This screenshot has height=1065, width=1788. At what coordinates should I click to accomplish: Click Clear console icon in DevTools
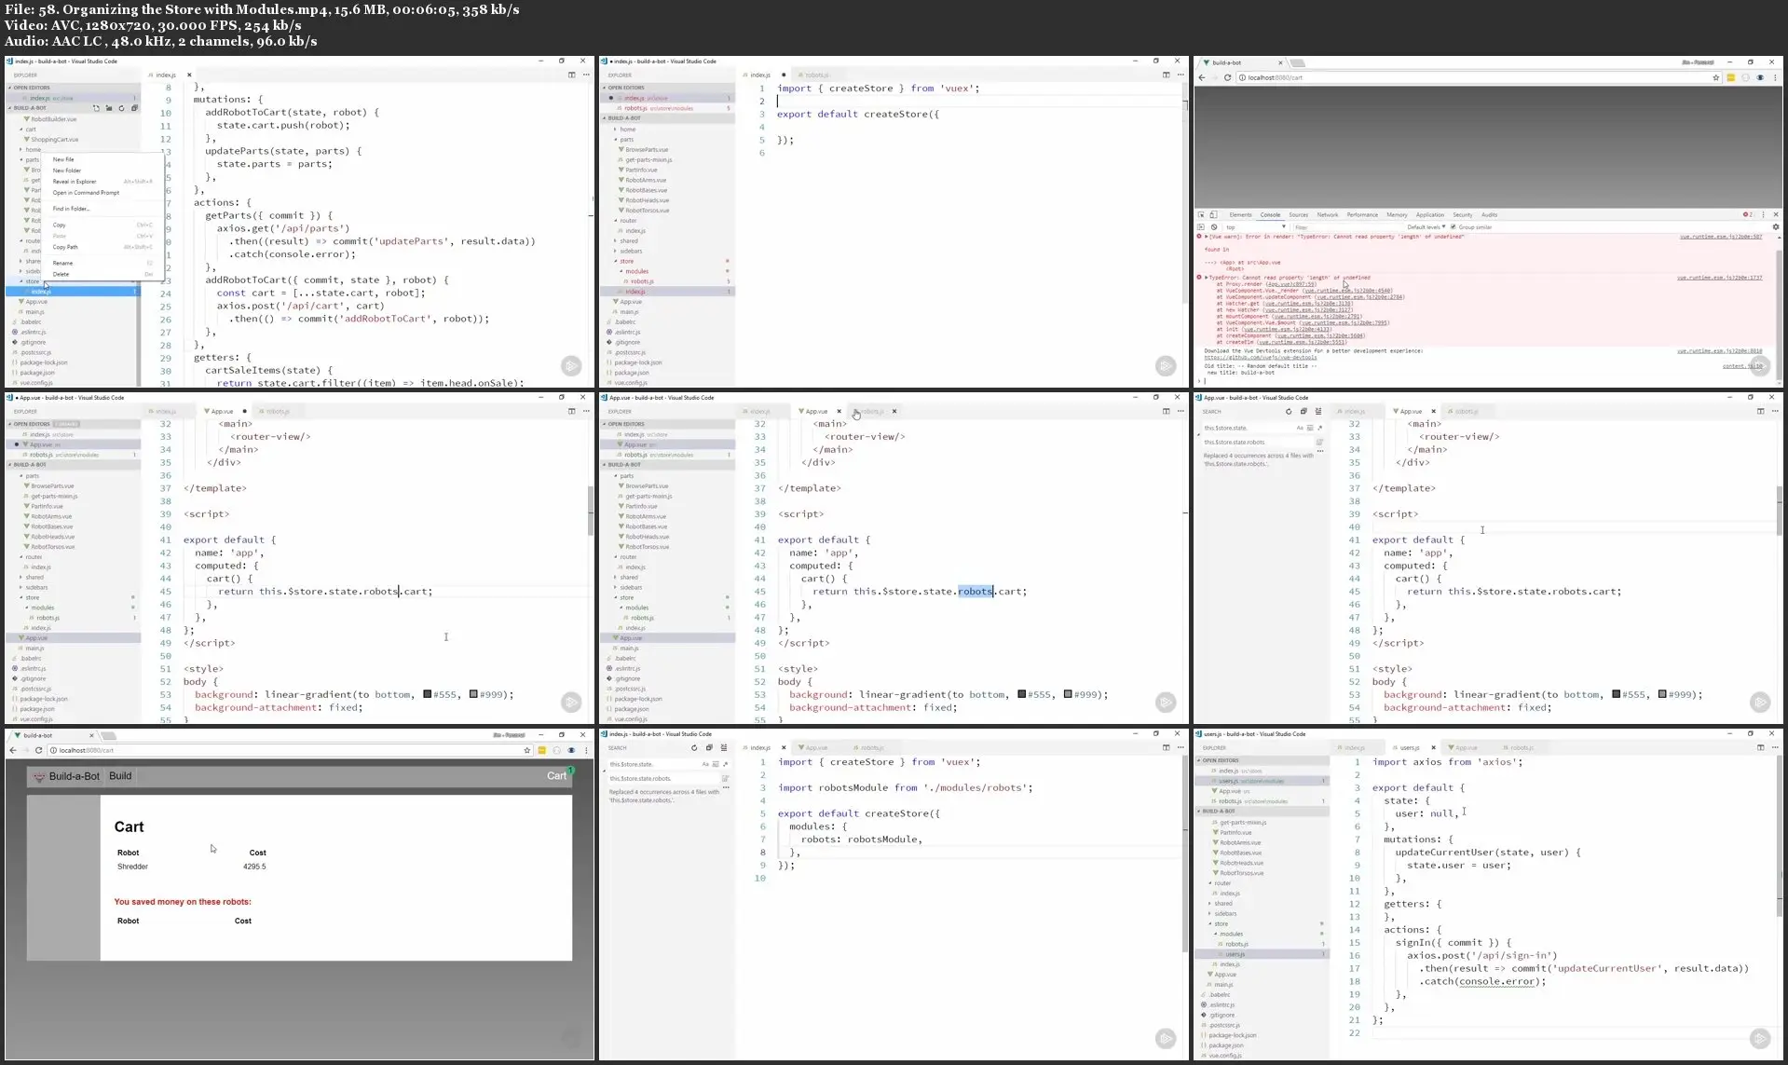pyautogui.click(x=1214, y=226)
